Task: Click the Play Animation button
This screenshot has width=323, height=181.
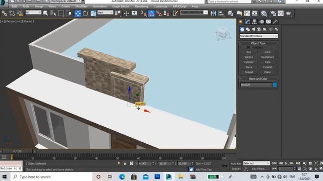Action: tap(286, 163)
